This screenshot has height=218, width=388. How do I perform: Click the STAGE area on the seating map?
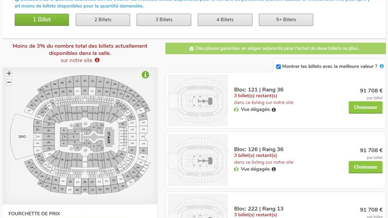(x=109, y=137)
